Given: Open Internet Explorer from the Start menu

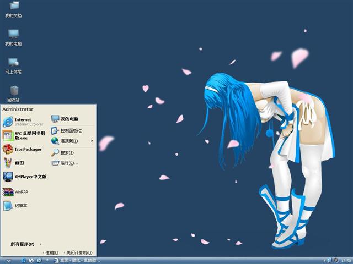Looking at the screenshot, I should (22, 122).
